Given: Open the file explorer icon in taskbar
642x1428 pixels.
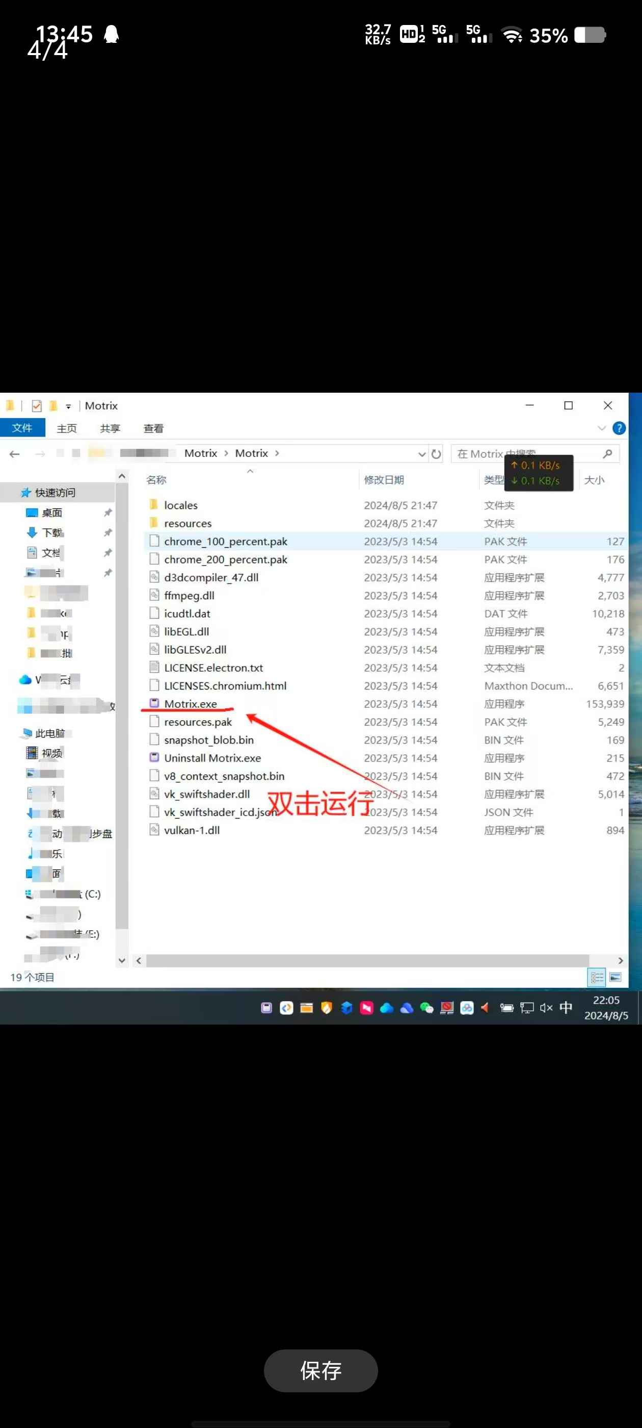Looking at the screenshot, I should [x=306, y=1008].
